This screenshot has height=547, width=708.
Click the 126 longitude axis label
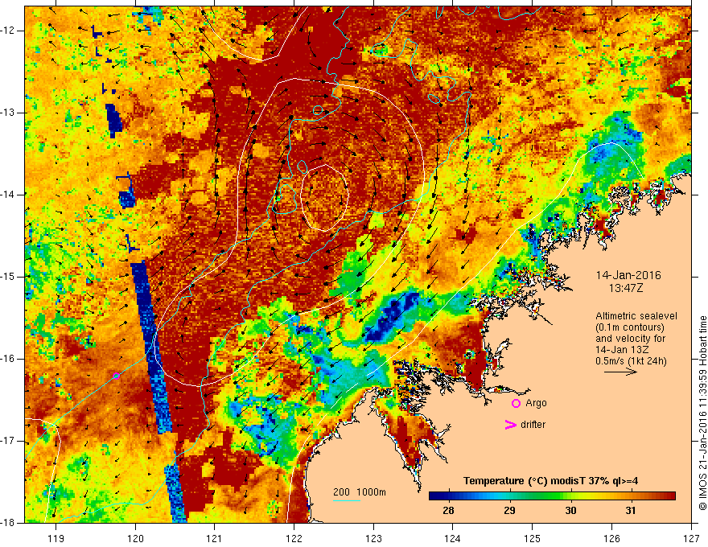(611, 538)
